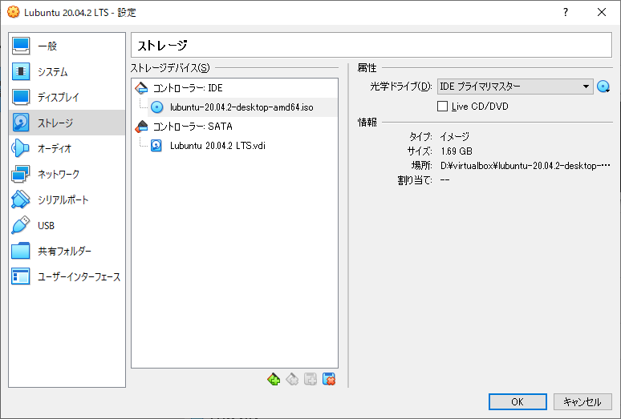This screenshot has height=419, width=621.
Task: Click the USB plug icon in sidebar
Action: pos(21,225)
